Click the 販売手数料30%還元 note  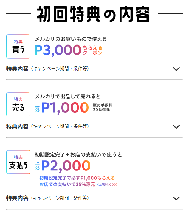pos(103,107)
